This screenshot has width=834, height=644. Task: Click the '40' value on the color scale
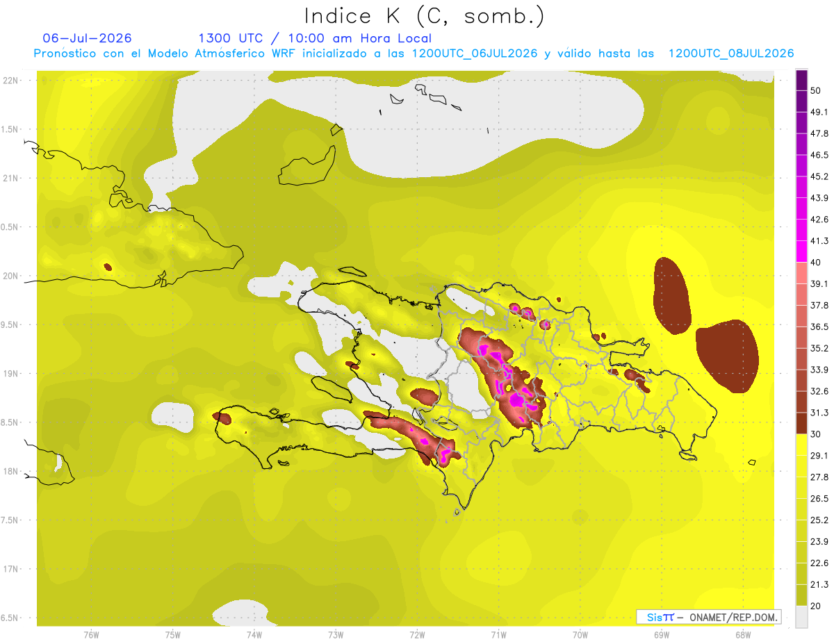coord(817,263)
